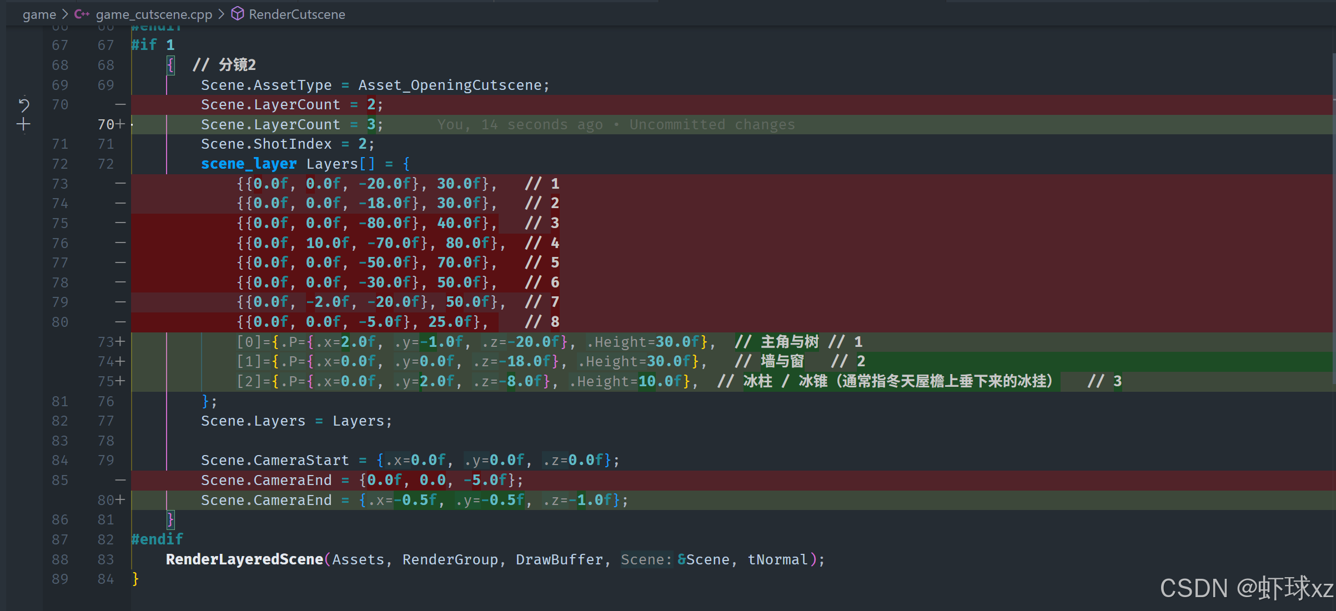
Task: Open the game_cutscene.cpp breadcrumb dropdown
Action: (x=154, y=14)
